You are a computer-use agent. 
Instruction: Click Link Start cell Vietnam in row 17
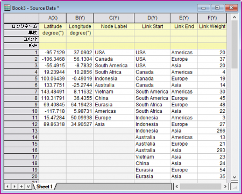pyautogui.click(x=152, y=157)
